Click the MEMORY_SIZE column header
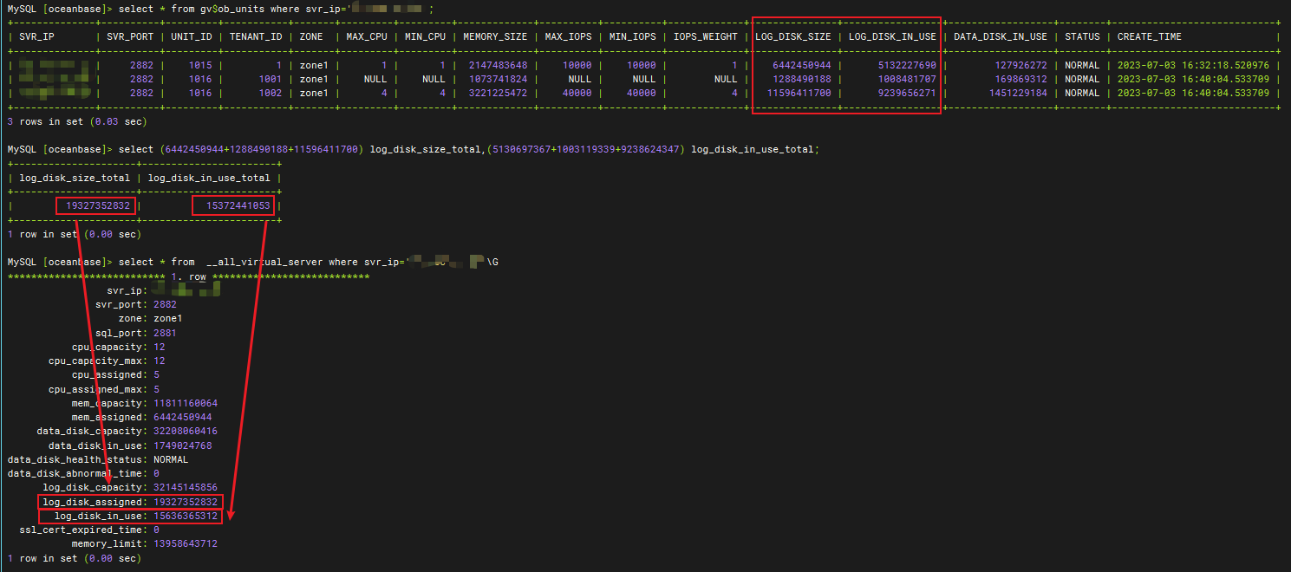Viewport: 1291px width, 572px height. [494, 36]
